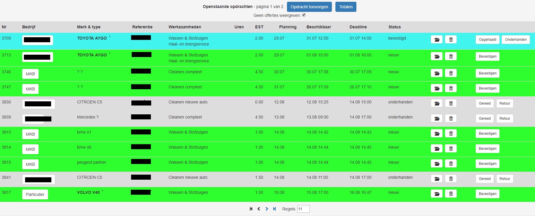The image size is (535, 216).
Task: Open folder icon for order 3713
Action: click(437, 56)
